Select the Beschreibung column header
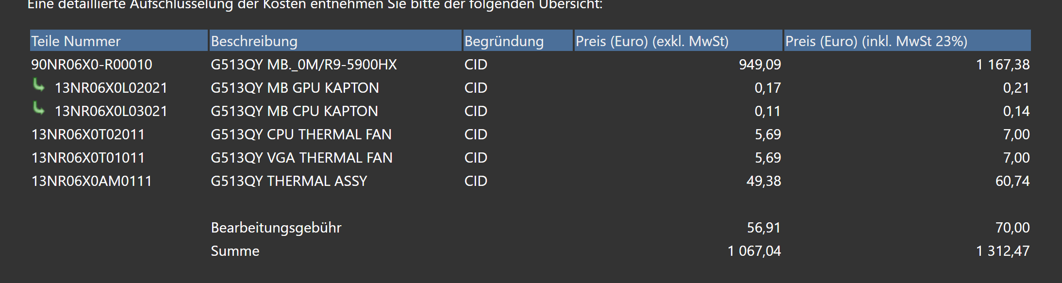 tap(335, 41)
